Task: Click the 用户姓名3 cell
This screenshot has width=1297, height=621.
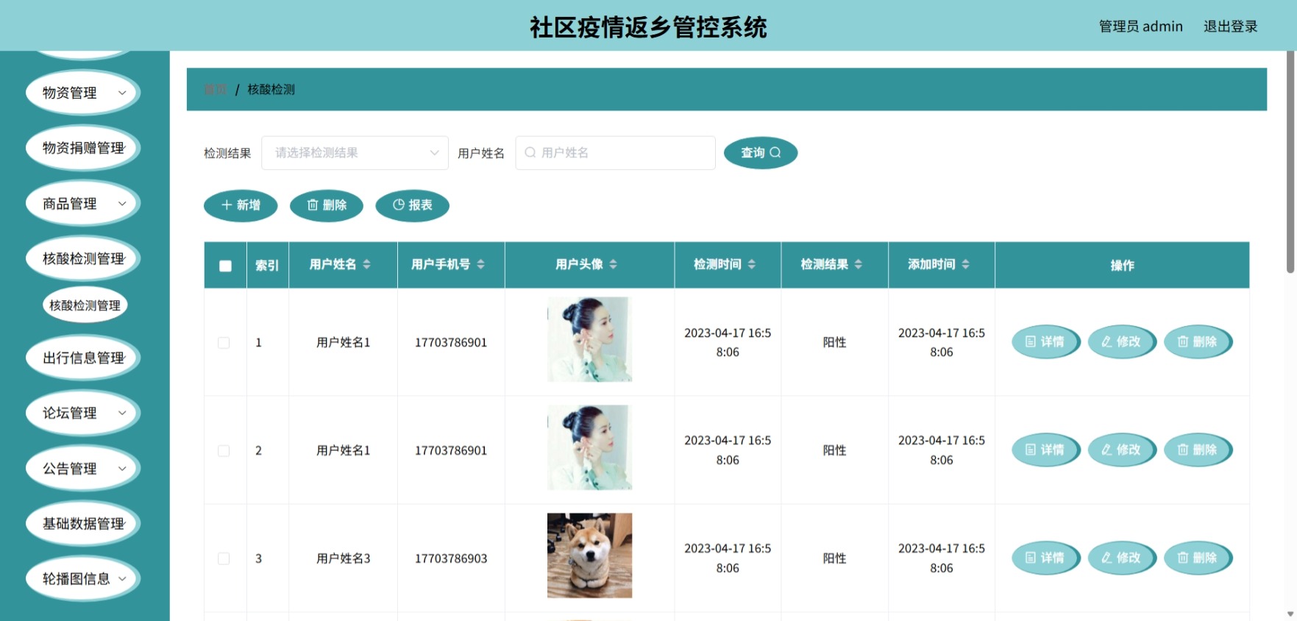Action: pos(344,559)
